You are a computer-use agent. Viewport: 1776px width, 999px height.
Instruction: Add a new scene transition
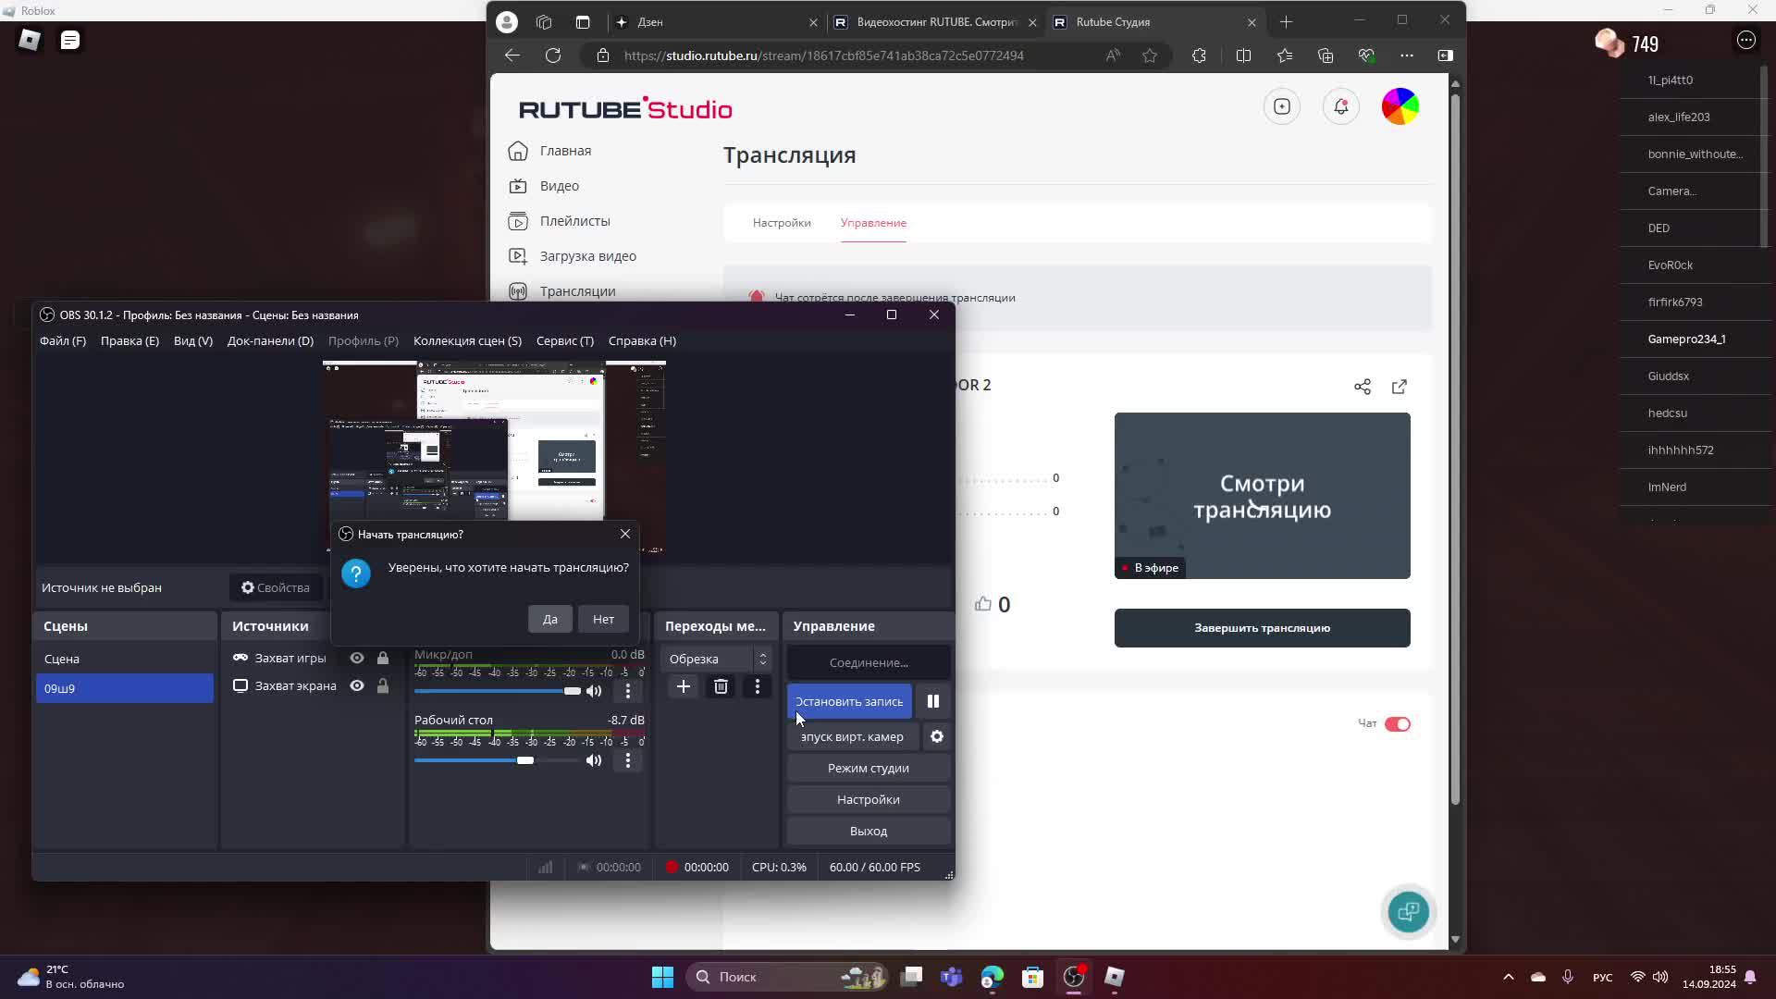[x=684, y=686]
